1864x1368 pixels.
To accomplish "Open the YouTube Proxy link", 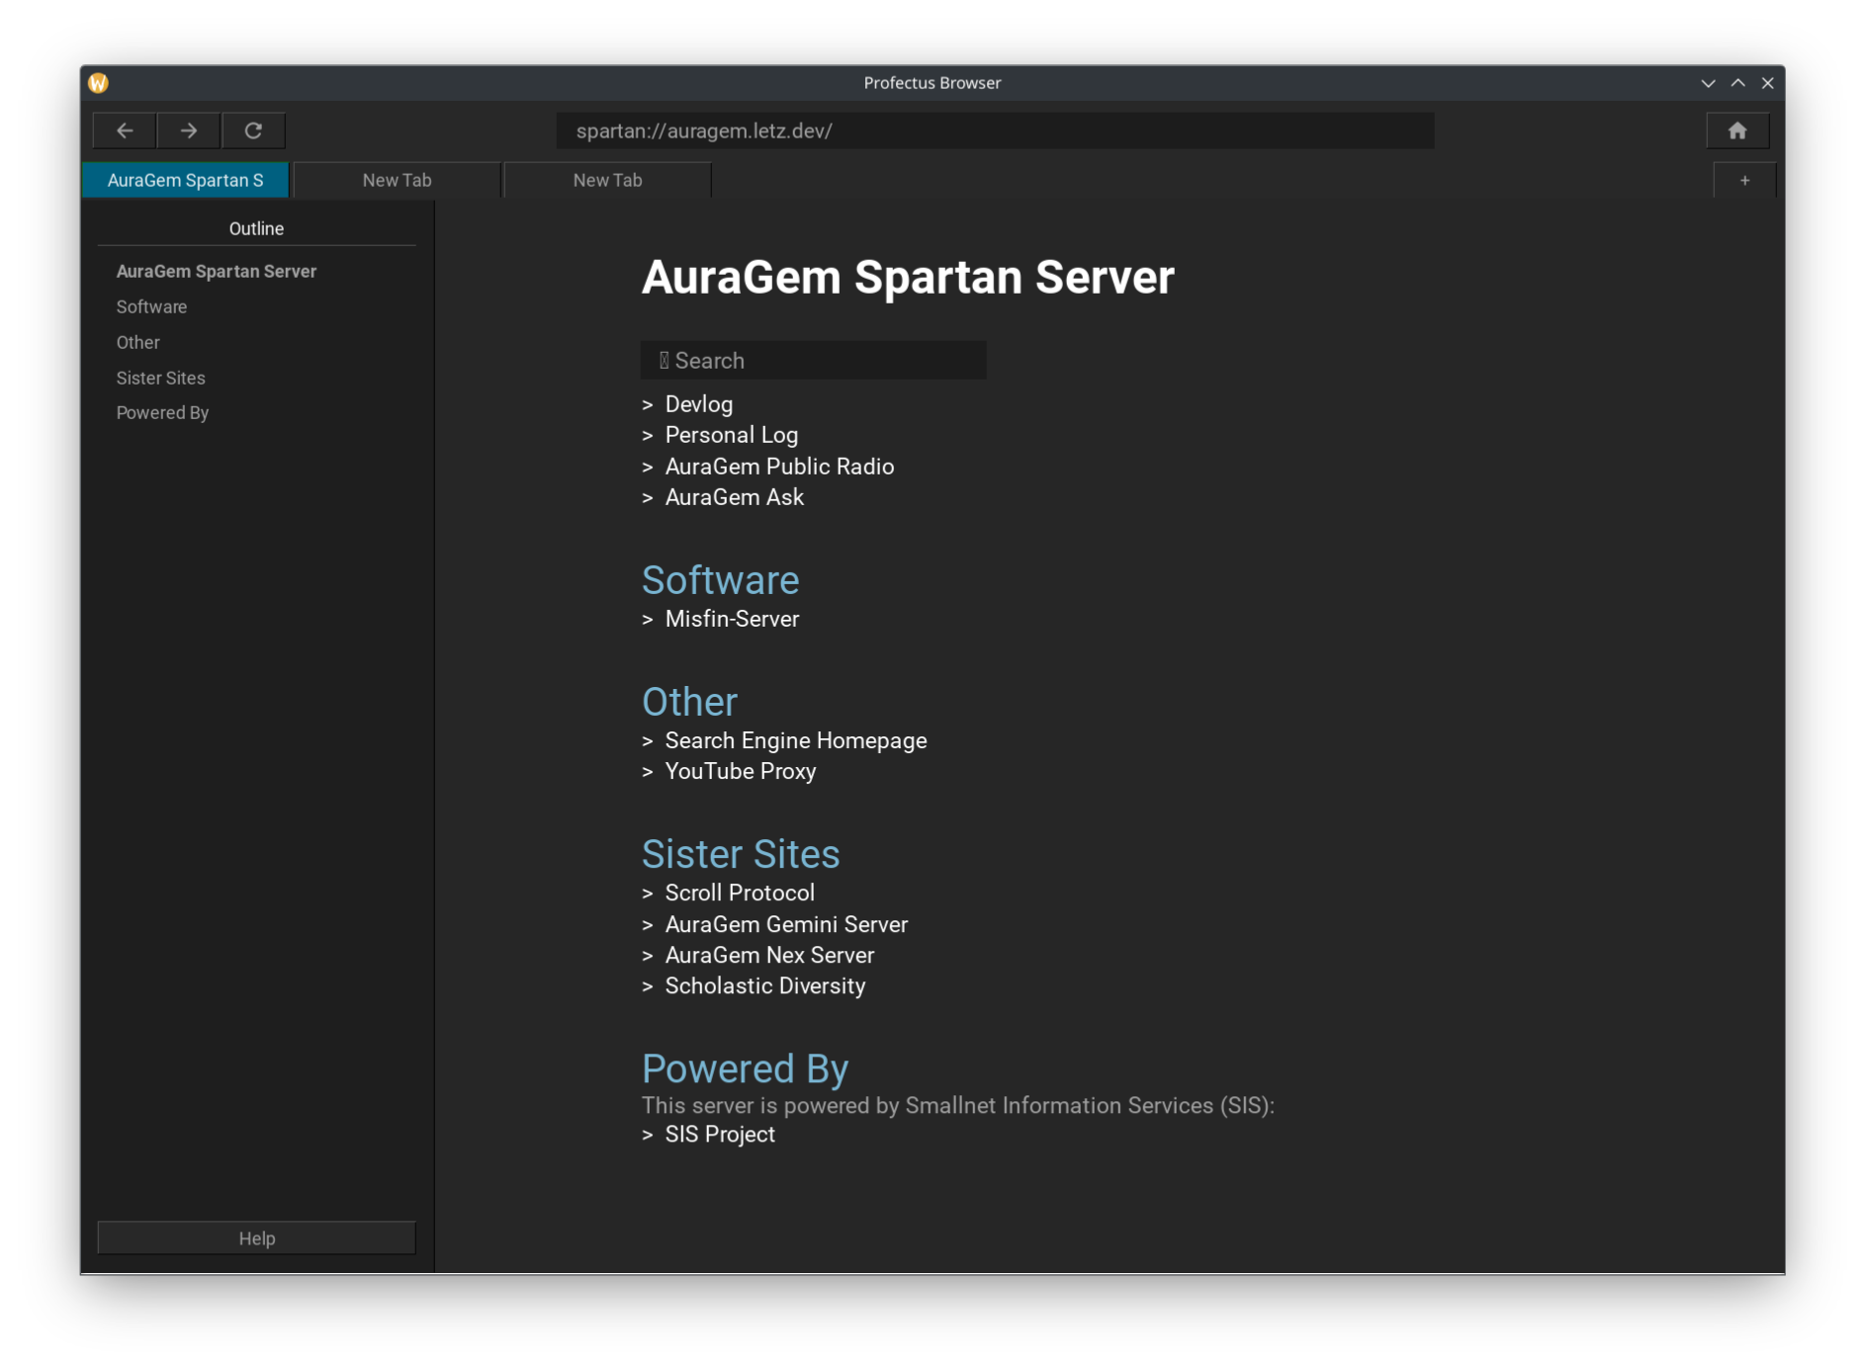I will point(740,771).
